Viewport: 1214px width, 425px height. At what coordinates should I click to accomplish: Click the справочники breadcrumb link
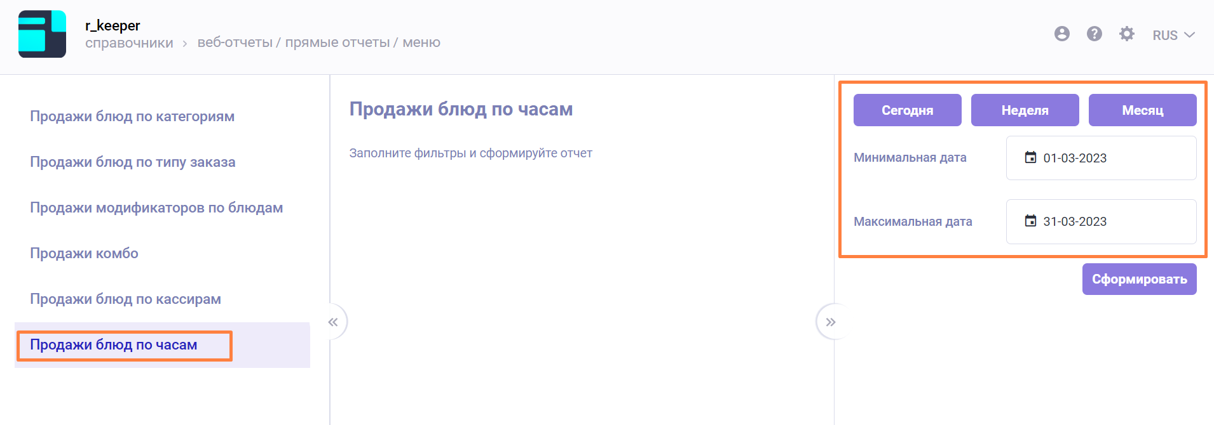pos(129,43)
